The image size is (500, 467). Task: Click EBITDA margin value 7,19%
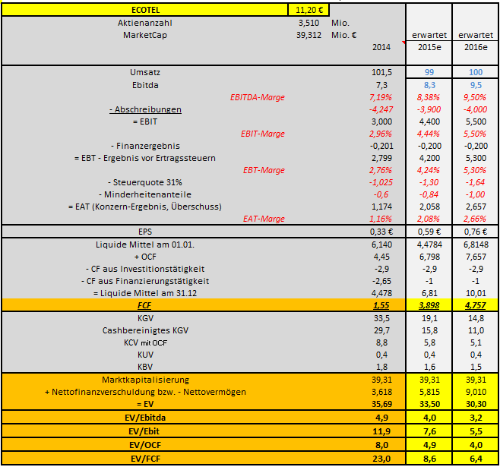pyautogui.click(x=381, y=97)
